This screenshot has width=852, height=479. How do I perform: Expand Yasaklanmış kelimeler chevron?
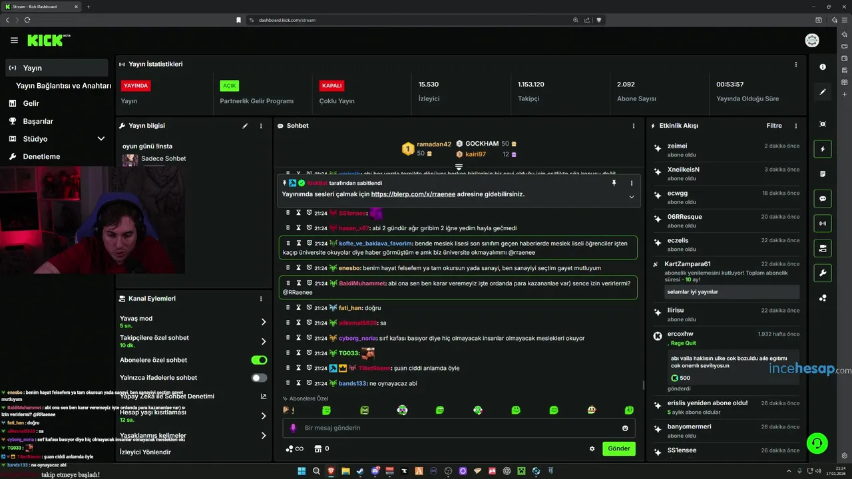click(264, 436)
